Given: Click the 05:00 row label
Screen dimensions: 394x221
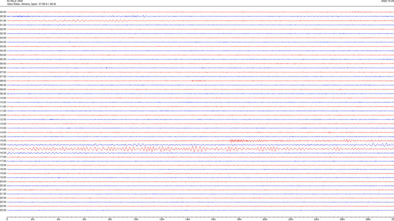Looking at the screenshot, I should tap(3, 55).
